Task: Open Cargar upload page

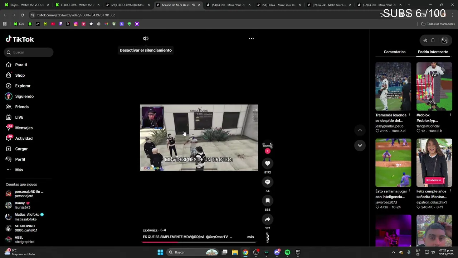Action: [x=21, y=149]
